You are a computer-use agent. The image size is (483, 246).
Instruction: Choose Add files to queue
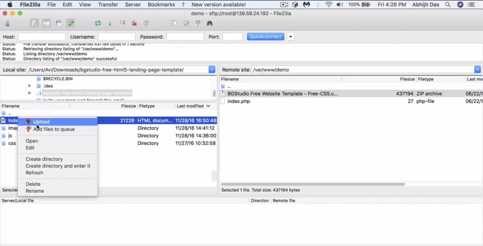58,129
